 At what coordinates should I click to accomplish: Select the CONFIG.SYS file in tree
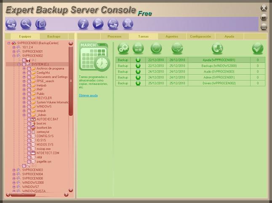pos(45,136)
